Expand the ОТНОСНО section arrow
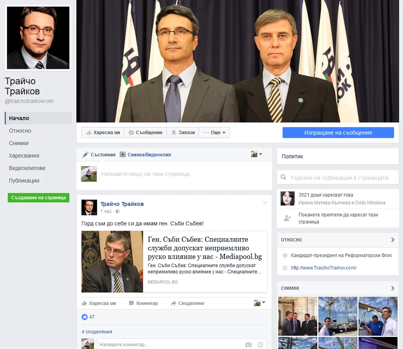The height and width of the screenshot is (349, 403). (x=393, y=240)
